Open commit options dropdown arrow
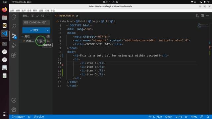The height and width of the screenshot is (119, 212). [x=48, y=30]
